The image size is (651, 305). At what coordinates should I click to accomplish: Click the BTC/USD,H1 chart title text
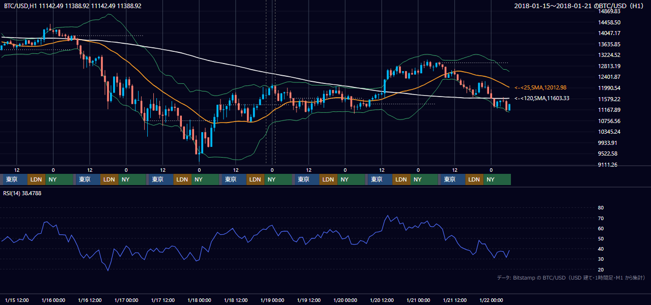73,6
